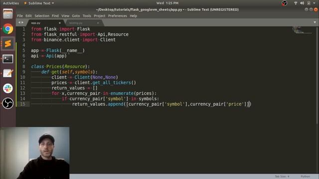319x179 pixels.
Task: Click 'symbols' parameter on line 9
Action: [84, 72]
